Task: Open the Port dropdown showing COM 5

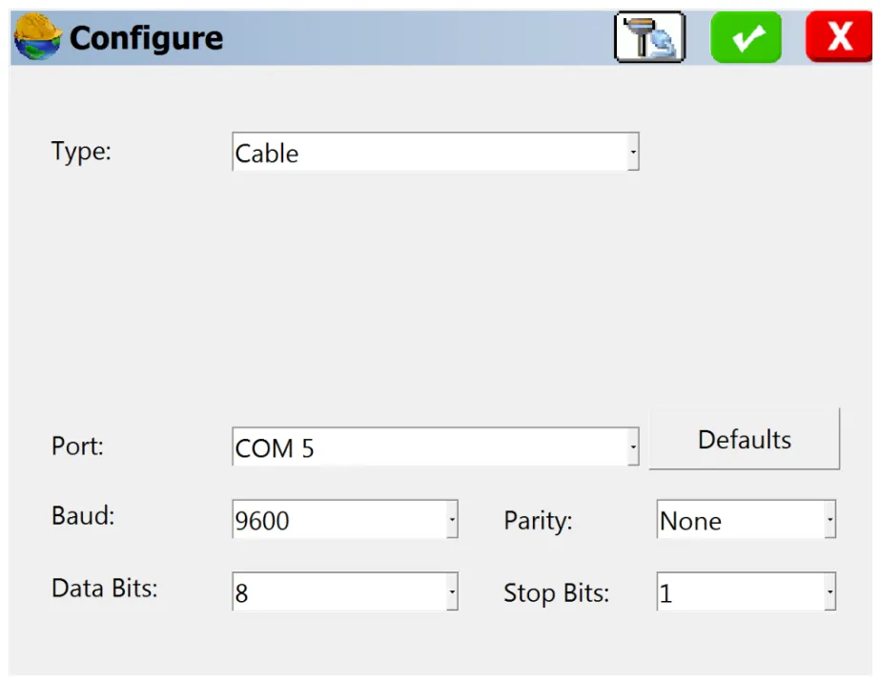Action: pos(436,447)
